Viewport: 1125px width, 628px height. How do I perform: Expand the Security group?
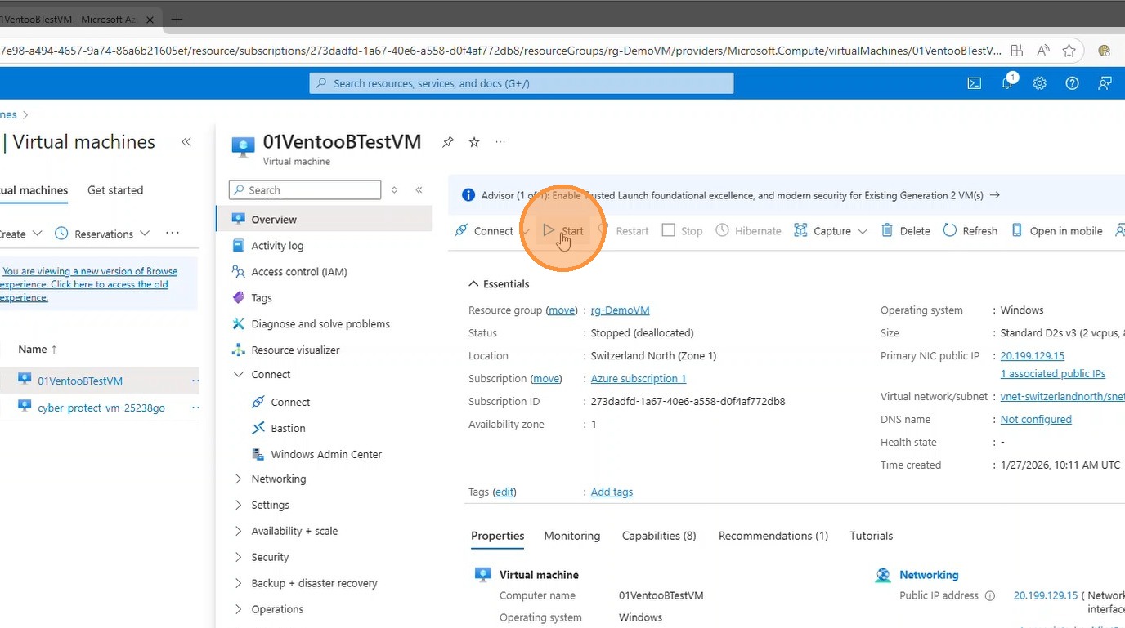click(x=239, y=558)
